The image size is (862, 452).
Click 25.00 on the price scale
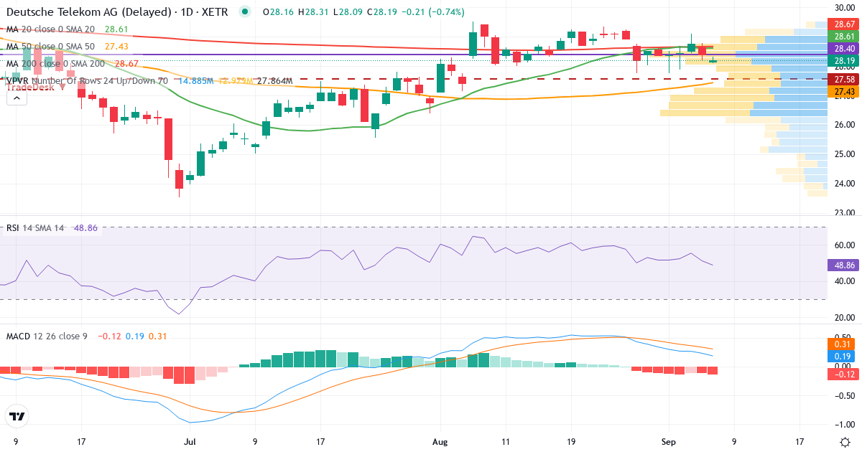pos(844,154)
